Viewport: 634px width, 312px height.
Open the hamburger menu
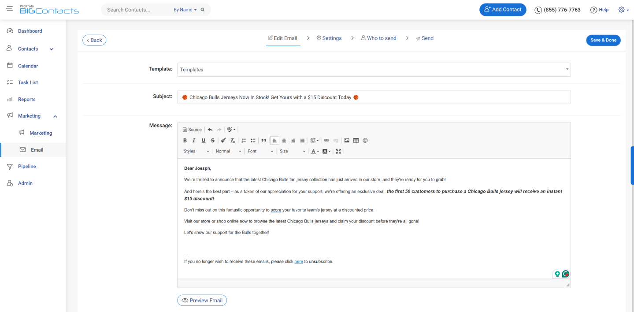[9, 9]
